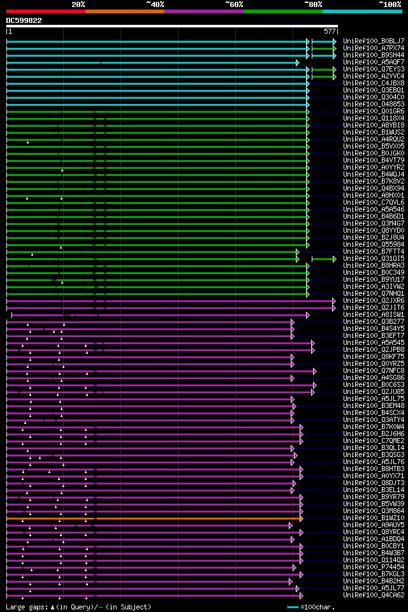Click the DC599822 query label
This screenshot has width=408, height=612.
(24, 20)
